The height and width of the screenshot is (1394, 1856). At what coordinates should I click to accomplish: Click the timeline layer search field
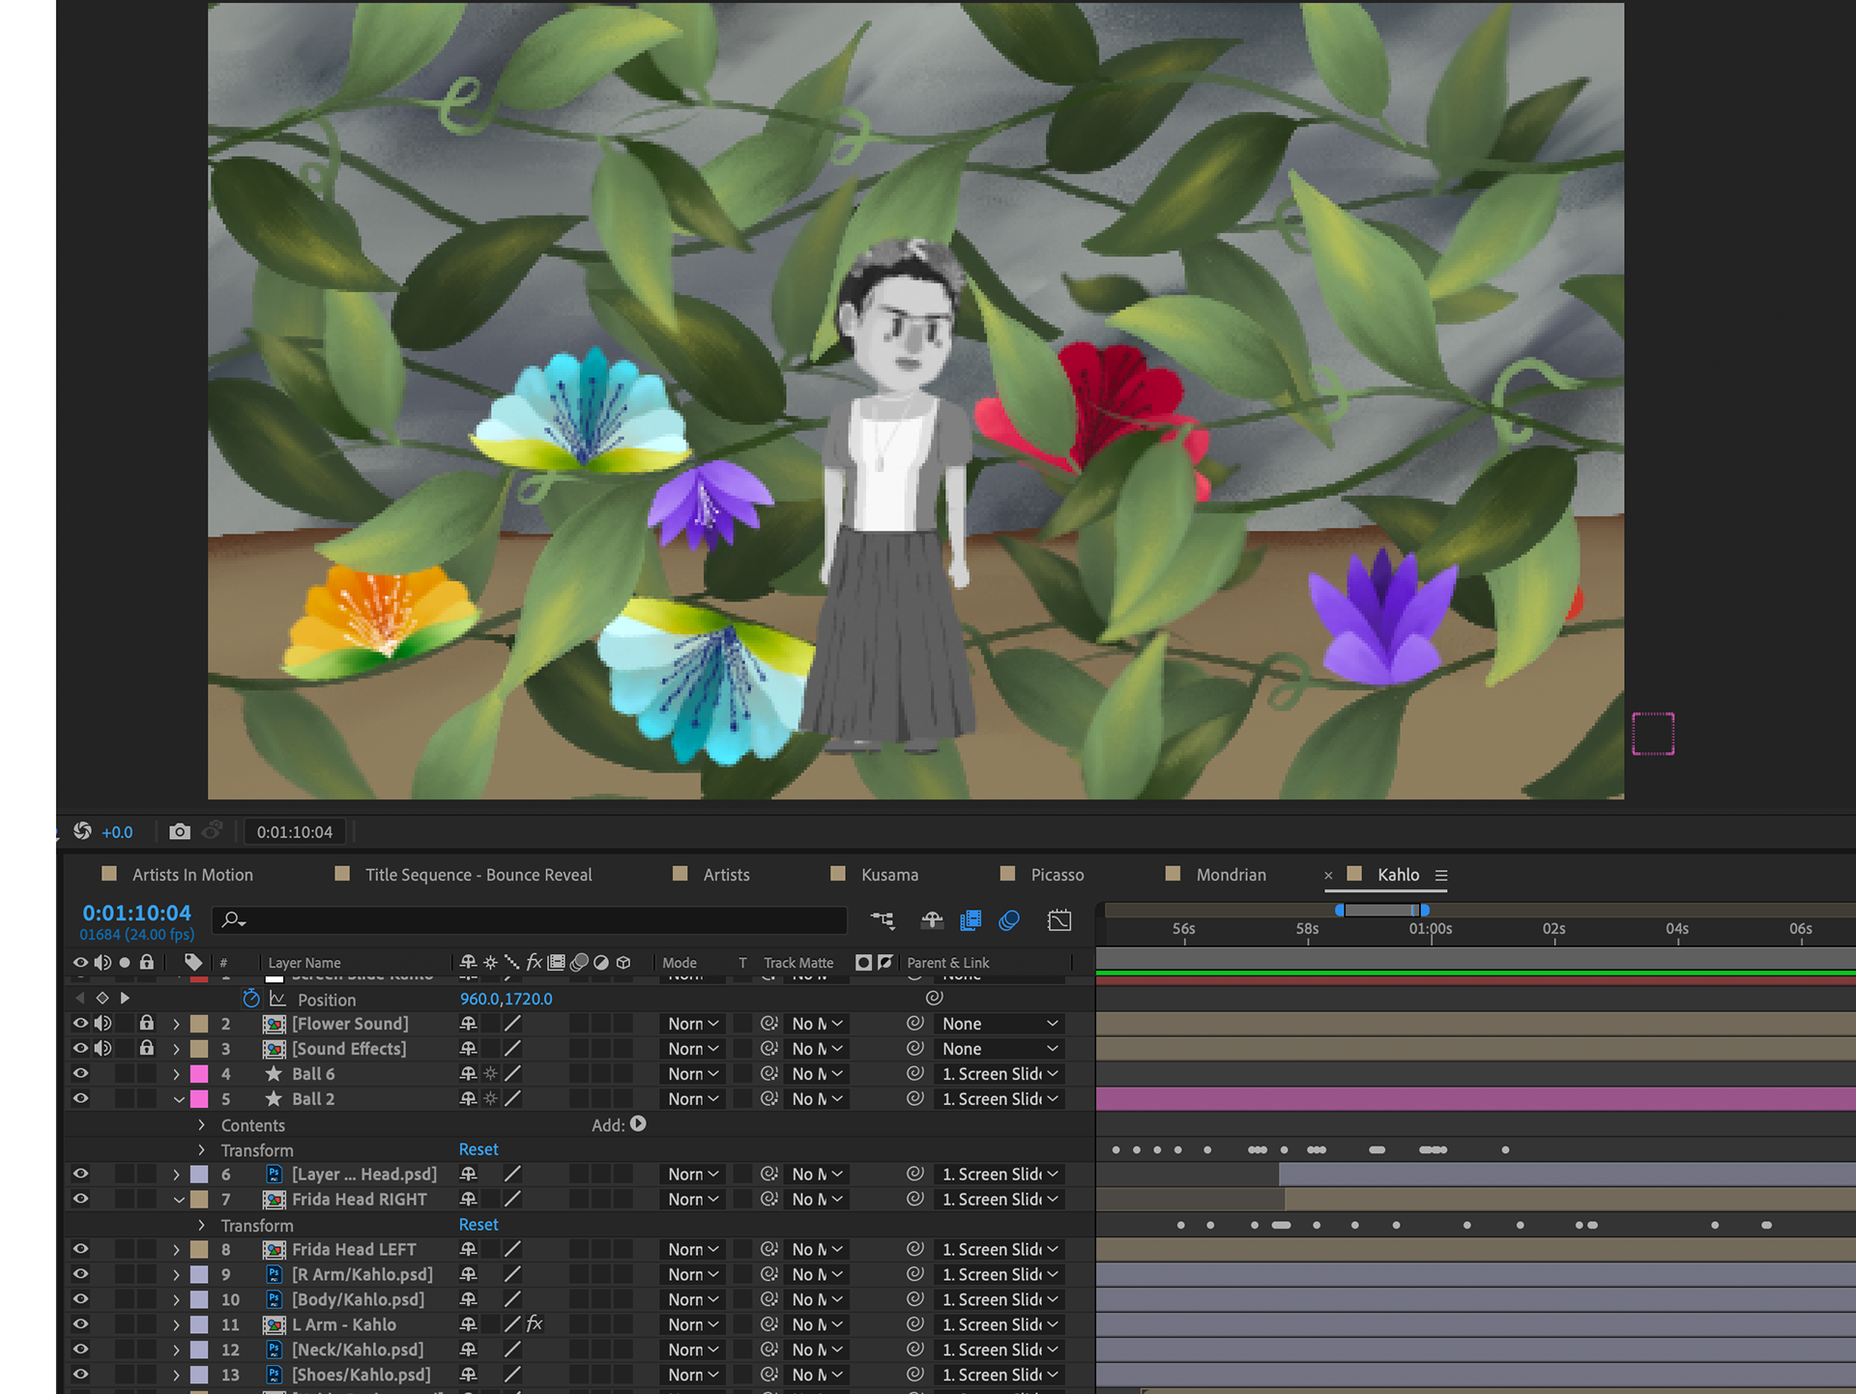[x=530, y=920]
